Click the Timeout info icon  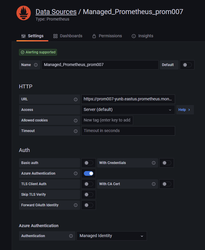[x=76, y=131]
